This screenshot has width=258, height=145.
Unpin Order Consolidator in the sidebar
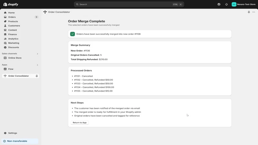pos(37,76)
